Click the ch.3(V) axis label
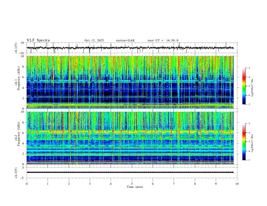The width and height of the screenshot is (267, 206). [16, 173]
